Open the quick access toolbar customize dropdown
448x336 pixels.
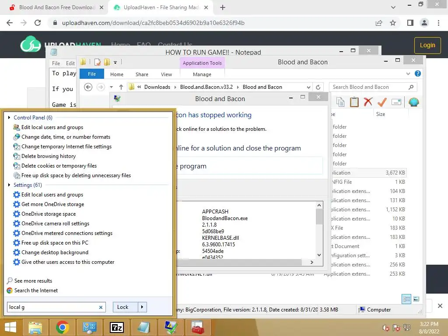(115, 62)
